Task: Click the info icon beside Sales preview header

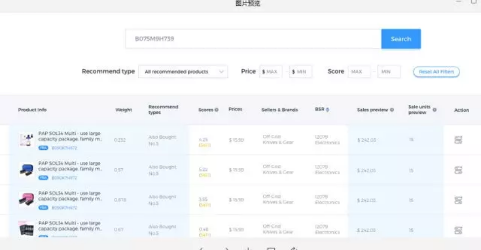Action: click(x=392, y=110)
